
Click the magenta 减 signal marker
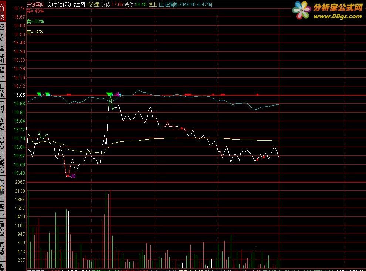point(118,94)
